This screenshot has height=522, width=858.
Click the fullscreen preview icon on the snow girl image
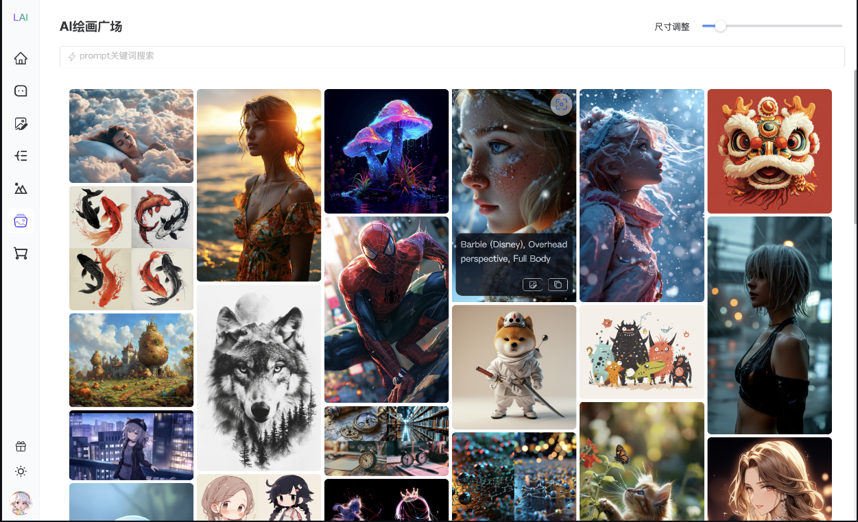point(561,104)
